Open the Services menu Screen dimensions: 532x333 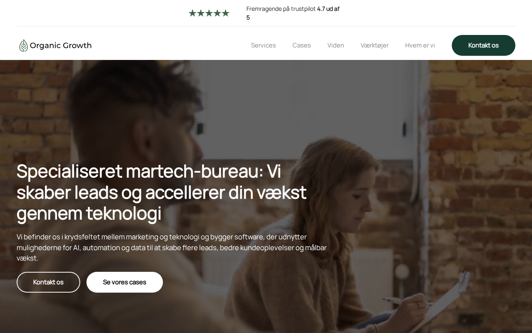[x=264, y=45]
